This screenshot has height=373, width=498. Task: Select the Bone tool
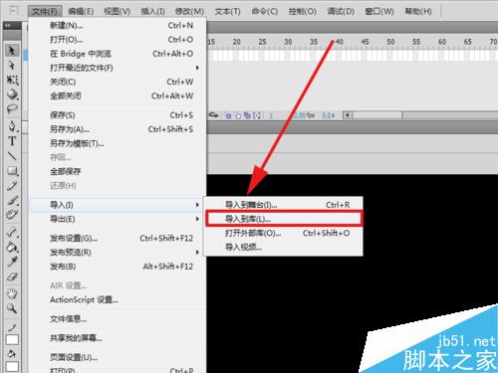(12, 233)
